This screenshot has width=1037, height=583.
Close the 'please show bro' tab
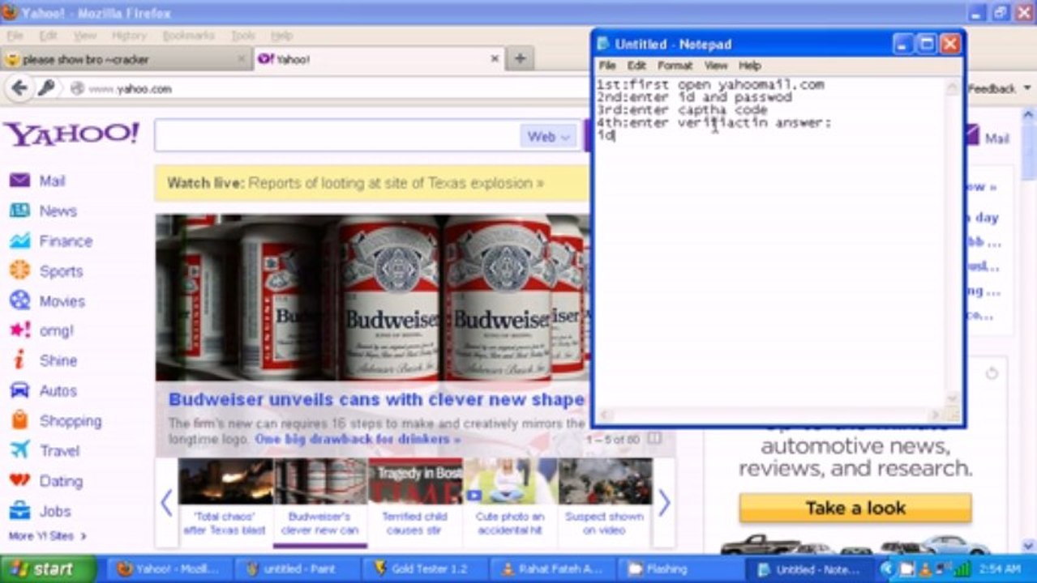pyautogui.click(x=241, y=59)
